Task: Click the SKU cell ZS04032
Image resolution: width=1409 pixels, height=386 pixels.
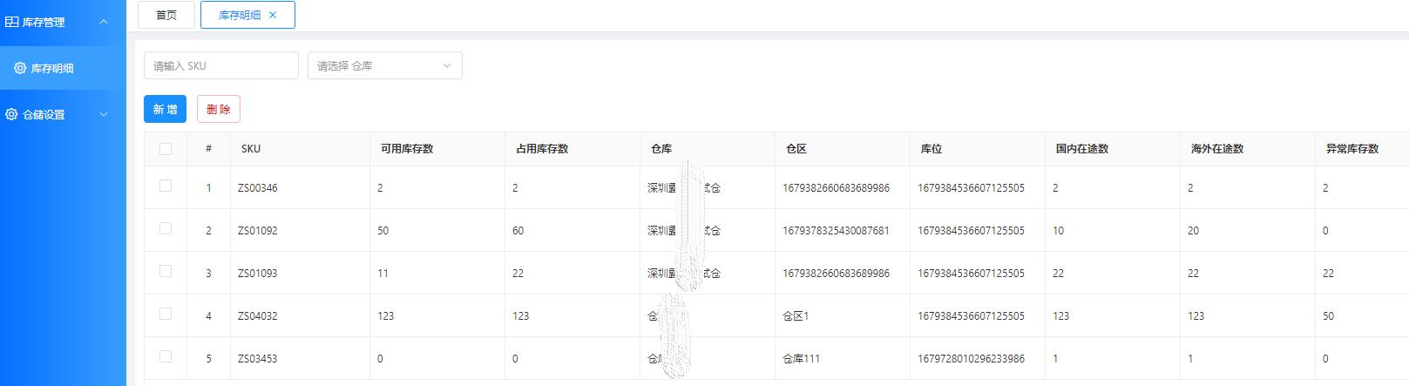Action: pos(258,316)
